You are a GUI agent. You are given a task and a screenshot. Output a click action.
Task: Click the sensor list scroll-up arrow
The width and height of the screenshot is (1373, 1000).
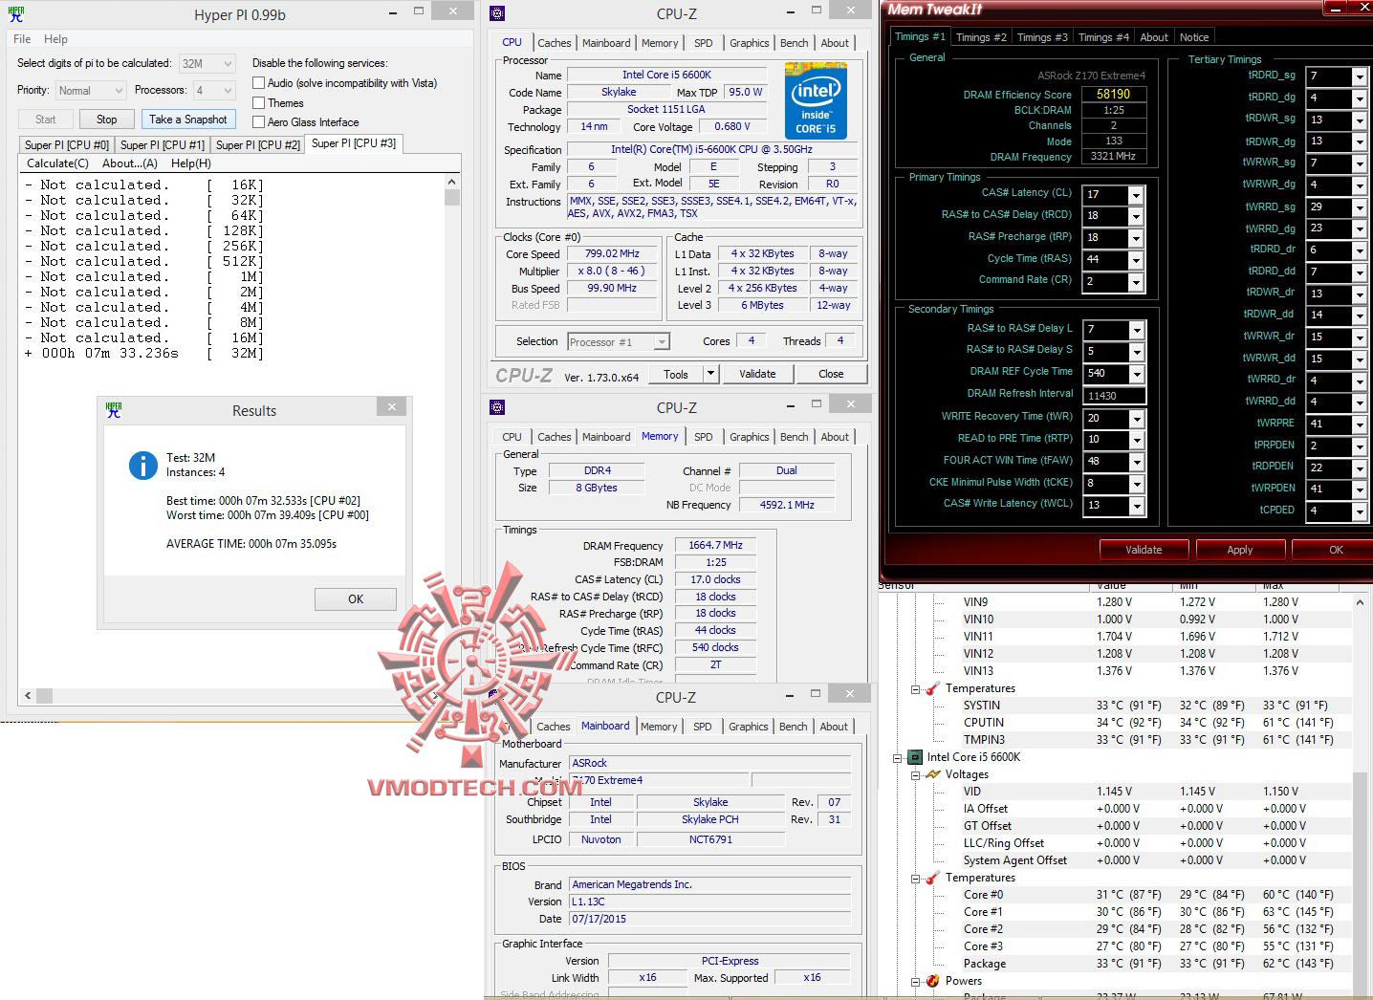tap(1360, 603)
